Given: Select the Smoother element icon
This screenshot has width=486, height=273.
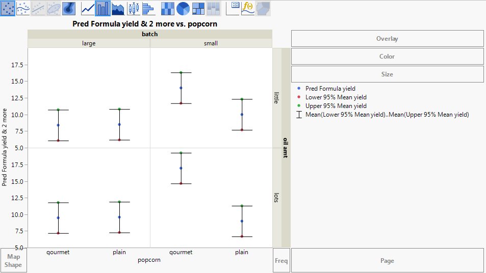Looking at the screenshot, I should pyautogui.click(x=23, y=8).
